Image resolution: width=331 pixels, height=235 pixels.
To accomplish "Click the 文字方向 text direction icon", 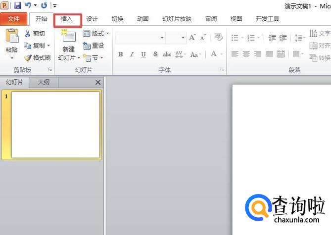I will tap(313, 33).
